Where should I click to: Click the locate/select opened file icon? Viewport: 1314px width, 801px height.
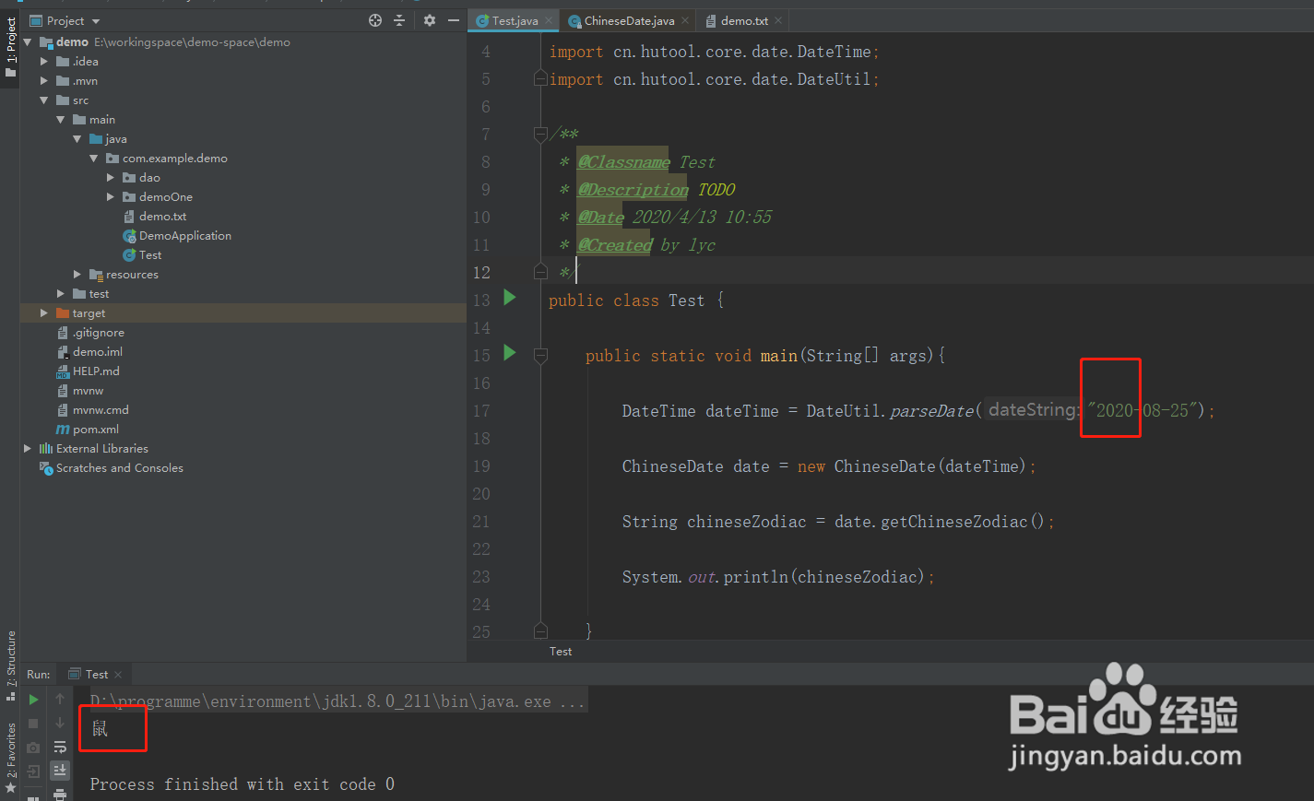[375, 20]
